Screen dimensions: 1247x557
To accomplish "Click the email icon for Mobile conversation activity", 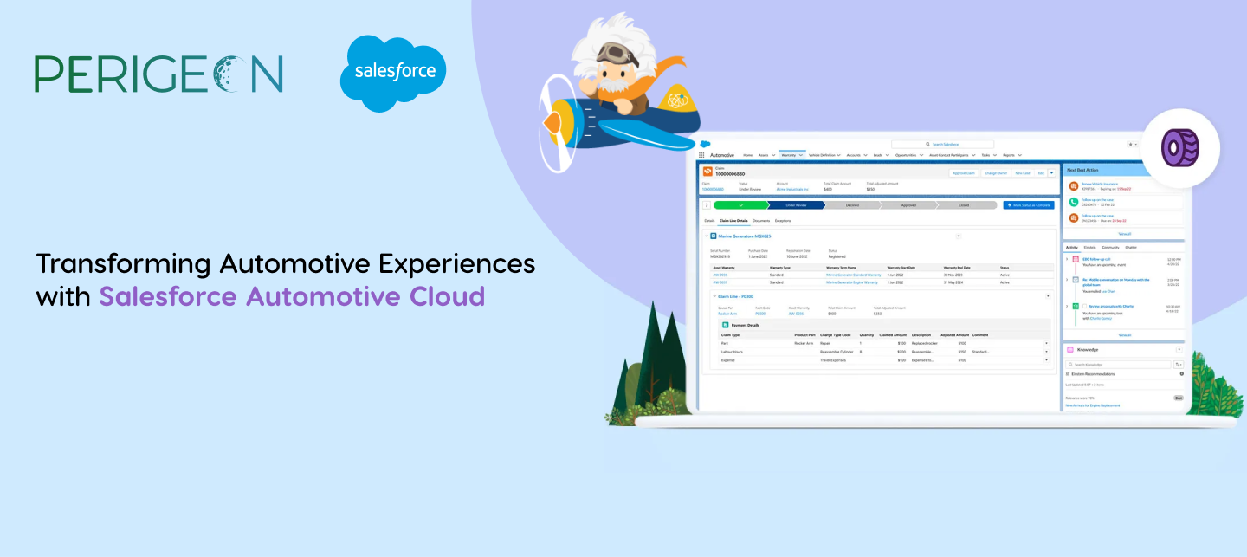I will [1076, 281].
